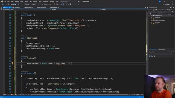The height and width of the screenshot is (98, 175).
Task: Click the GameObject type in line 25
Action: [55, 20]
